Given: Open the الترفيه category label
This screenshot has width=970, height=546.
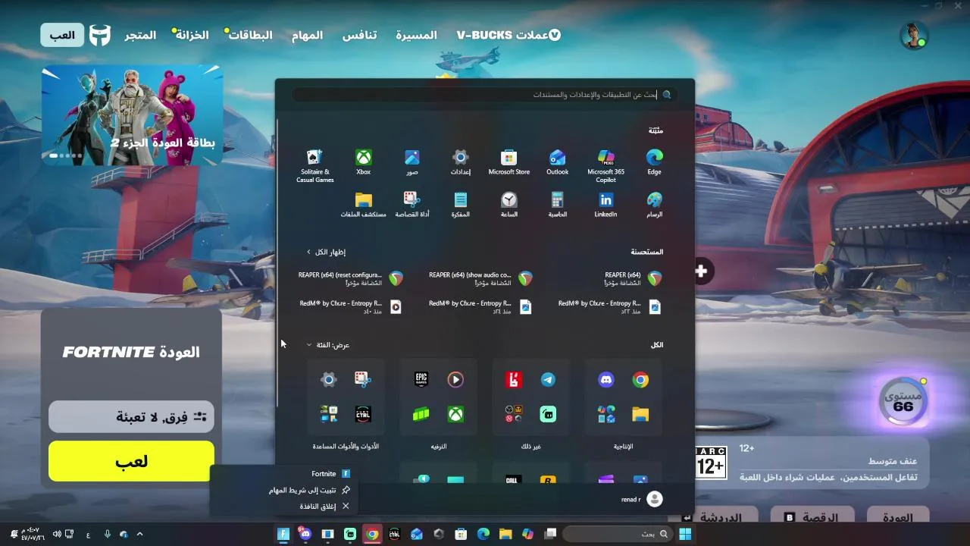Looking at the screenshot, I should tap(438, 447).
